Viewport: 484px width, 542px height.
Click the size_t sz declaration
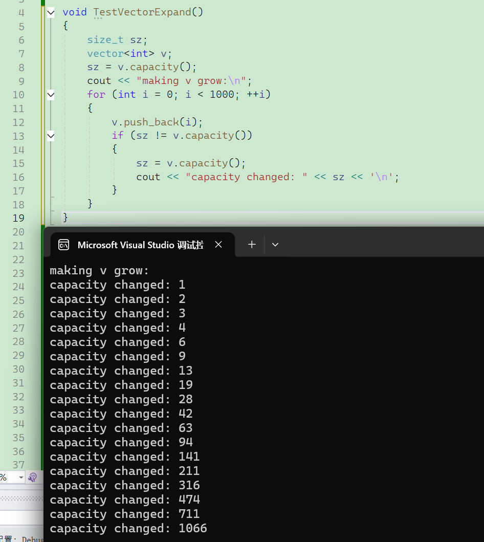click(x=117, y=40)
